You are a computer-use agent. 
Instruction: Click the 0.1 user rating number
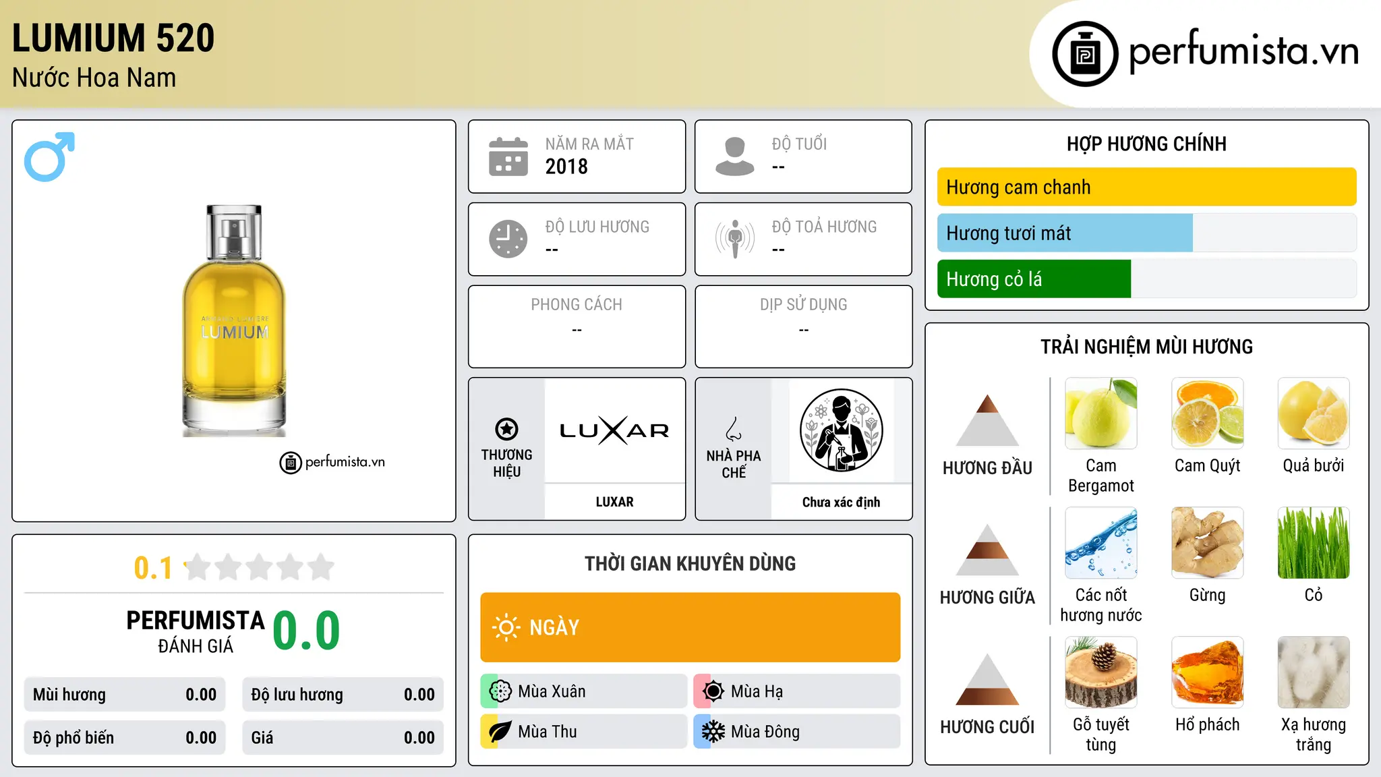click(x=153, y=568)
